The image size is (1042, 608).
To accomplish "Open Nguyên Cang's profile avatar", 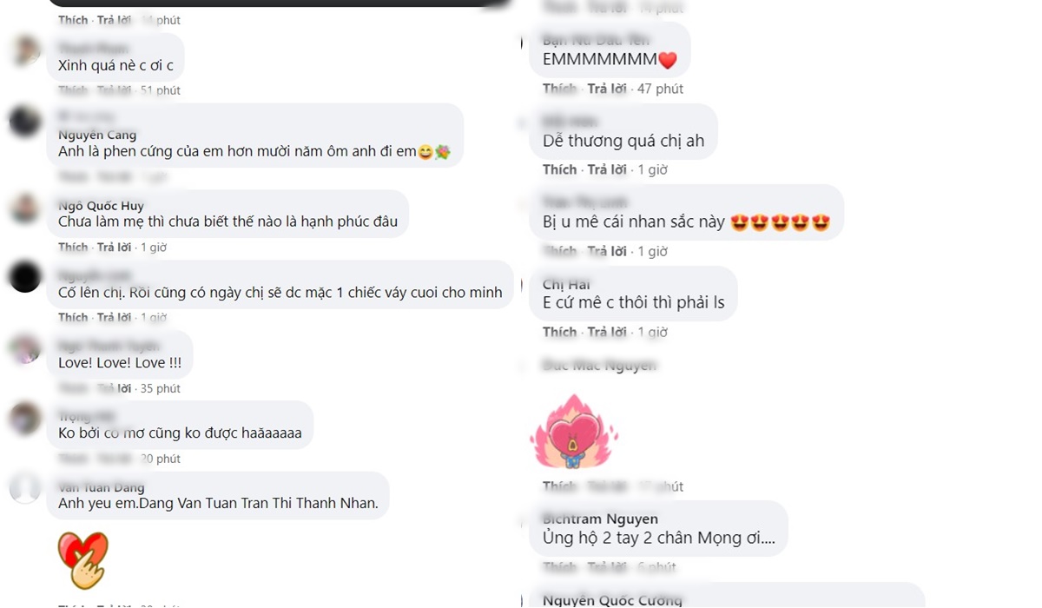I will 25,122.
